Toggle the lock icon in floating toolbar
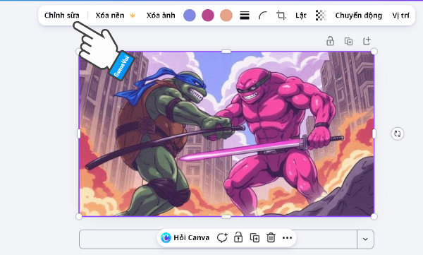Viewport: 423px width, 255px height. pos(238,237)
